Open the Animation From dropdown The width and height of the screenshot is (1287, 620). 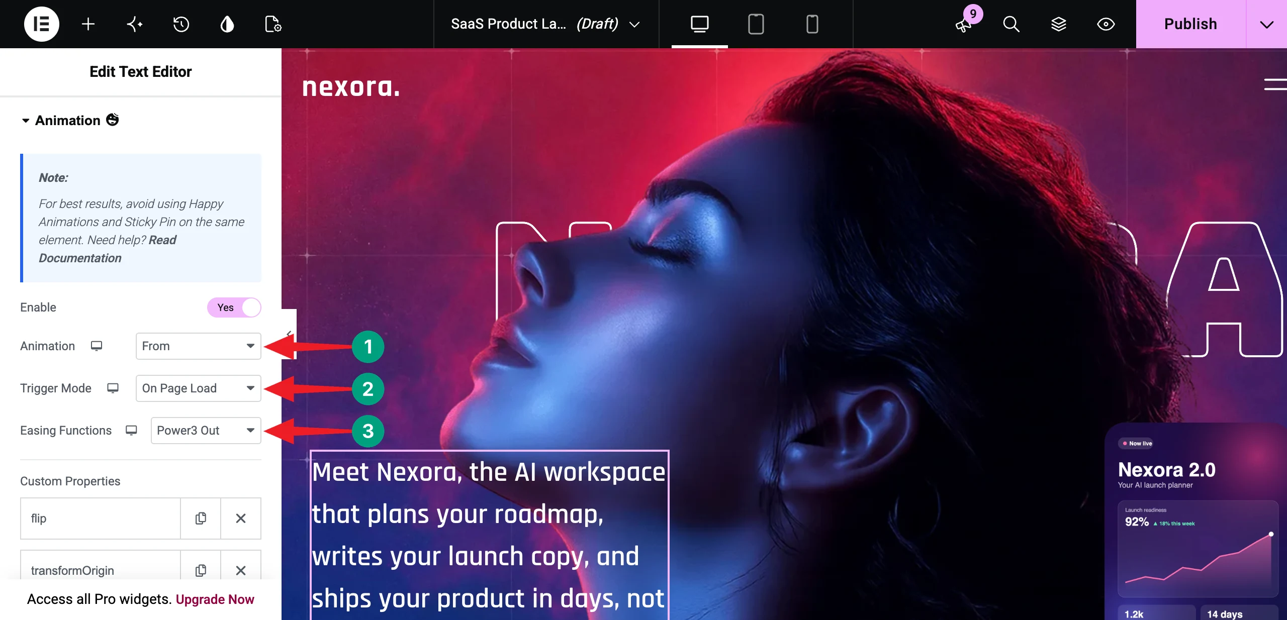198,346
